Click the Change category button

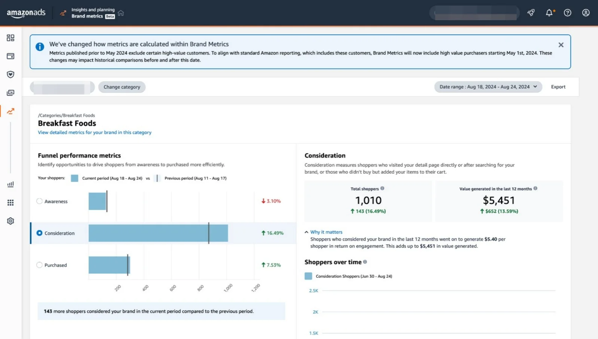coord(122,87)
